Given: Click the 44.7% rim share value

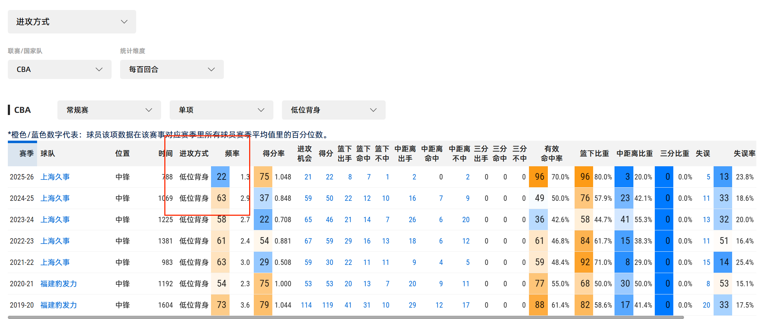Looking at the screenshot, I should [x=603, y=220].
